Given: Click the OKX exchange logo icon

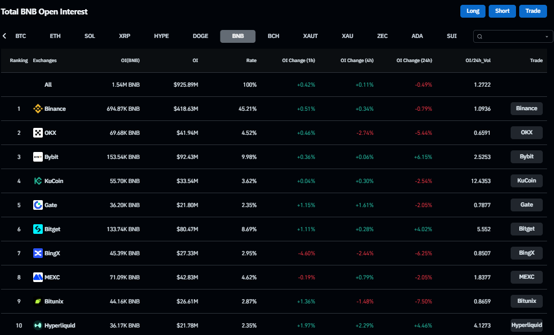Looking at the screenshot, I should pyautogui.click(x=38, y=133).
